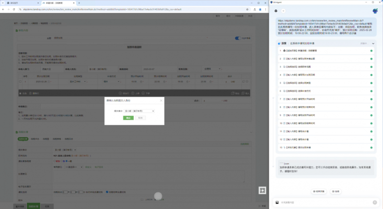This screenshot has width=383, height=209.
Task: Open the Chrome three-dot menu
Action: click(266, 9)
